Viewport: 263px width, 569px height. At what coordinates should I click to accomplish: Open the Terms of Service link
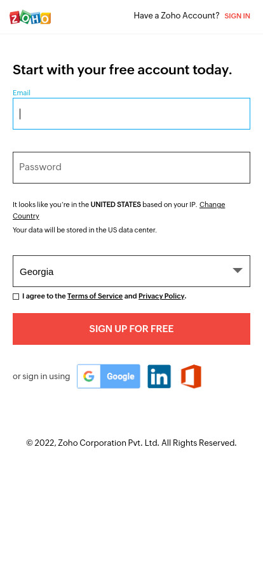95,296
